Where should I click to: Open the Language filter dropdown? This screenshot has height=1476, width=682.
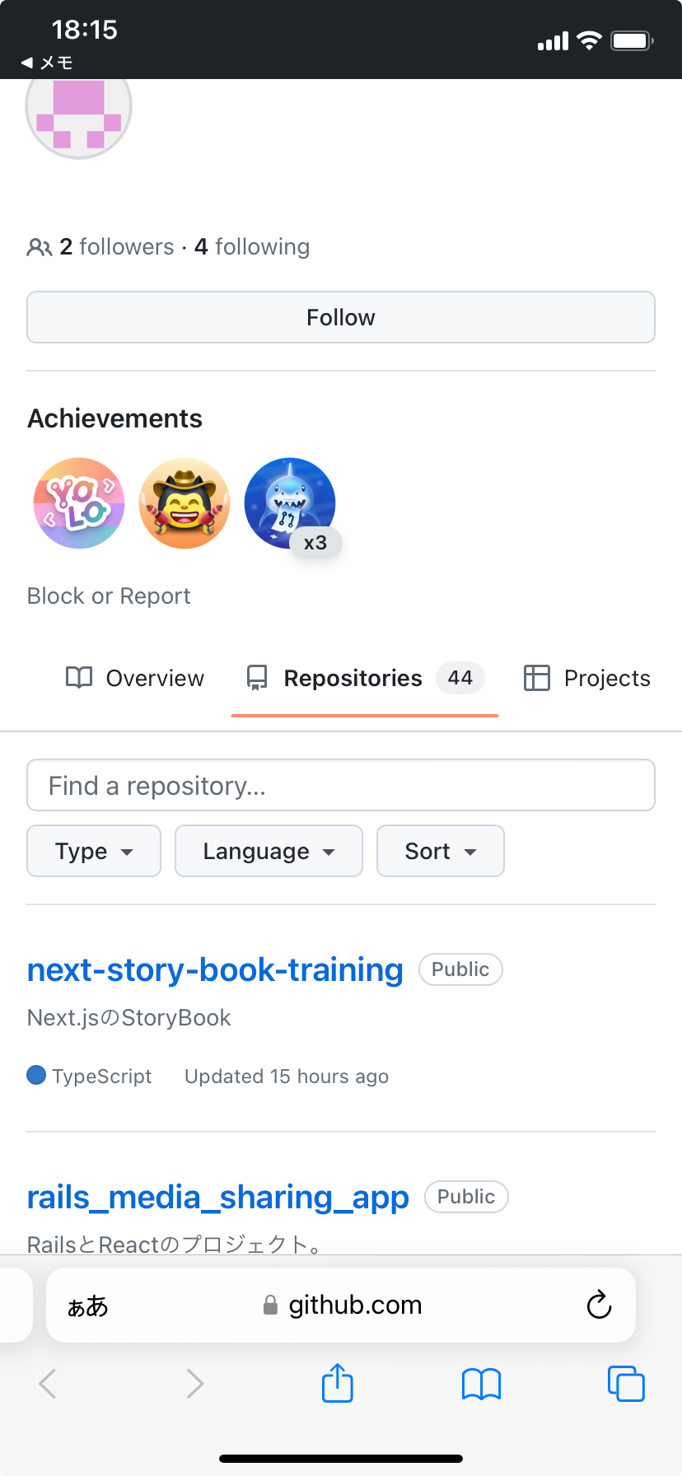(x=269, y=851)
